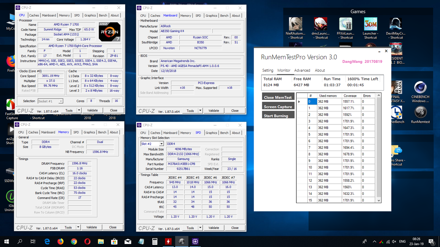
Task: Click Tools button in Memory CPU-Z window
Action: [68, 227]
